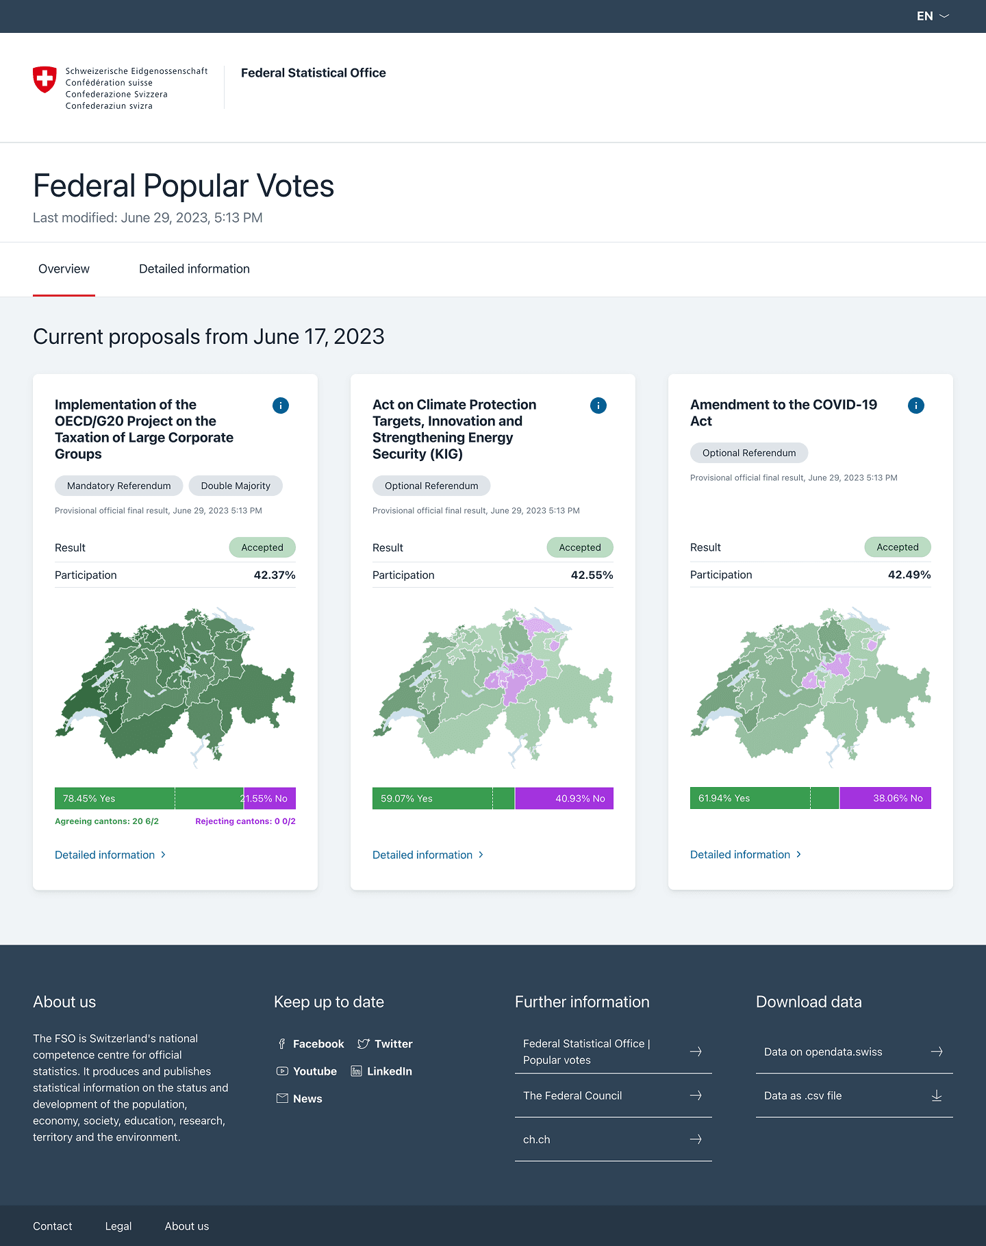Click the Swiss Confederation coat of arms logo

click(45, 79)
